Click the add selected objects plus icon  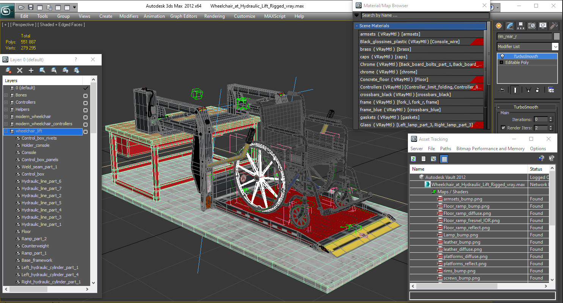tap(31, 70)
